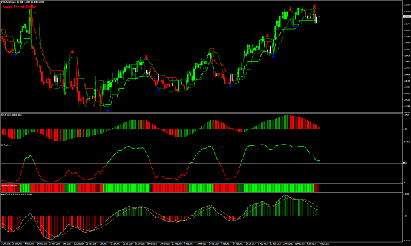
Task: Click the indicator name label of the oscillator line pane
Action: [x=7, y=145]
